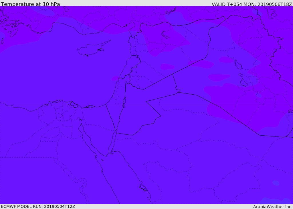Click the 'VALID T+054 MON. 20190506T18Z' label

[x=252, y=4]
